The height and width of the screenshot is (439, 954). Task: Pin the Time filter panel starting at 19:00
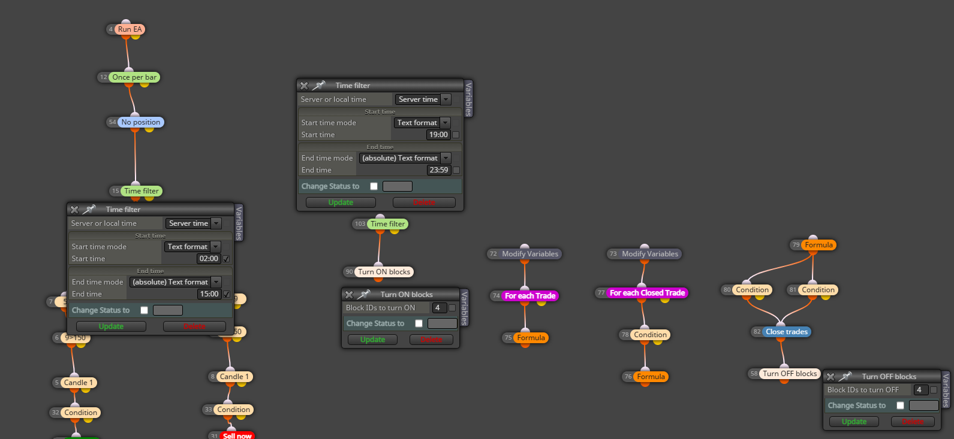point(319,86)
